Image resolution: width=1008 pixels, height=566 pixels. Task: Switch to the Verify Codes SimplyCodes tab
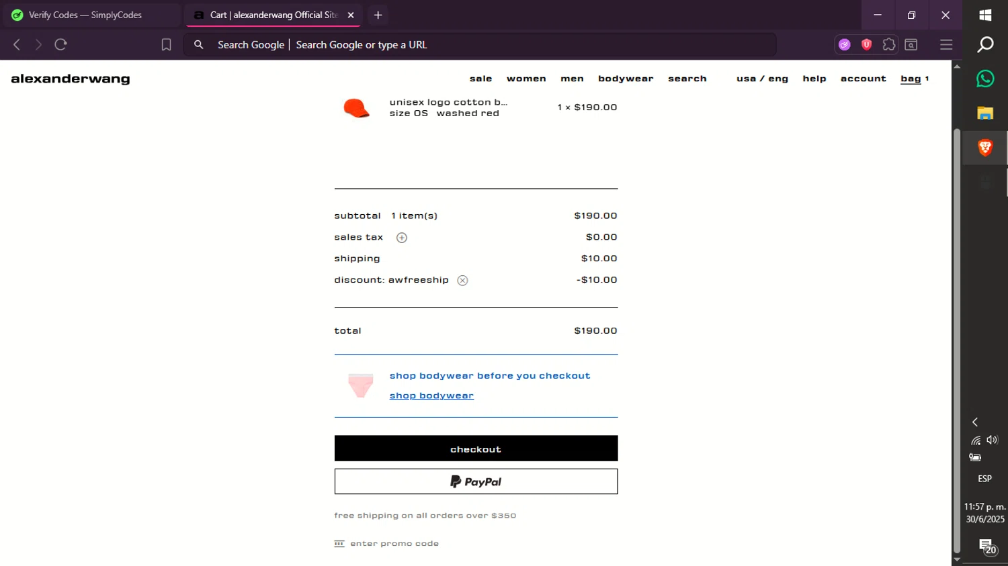91,15
